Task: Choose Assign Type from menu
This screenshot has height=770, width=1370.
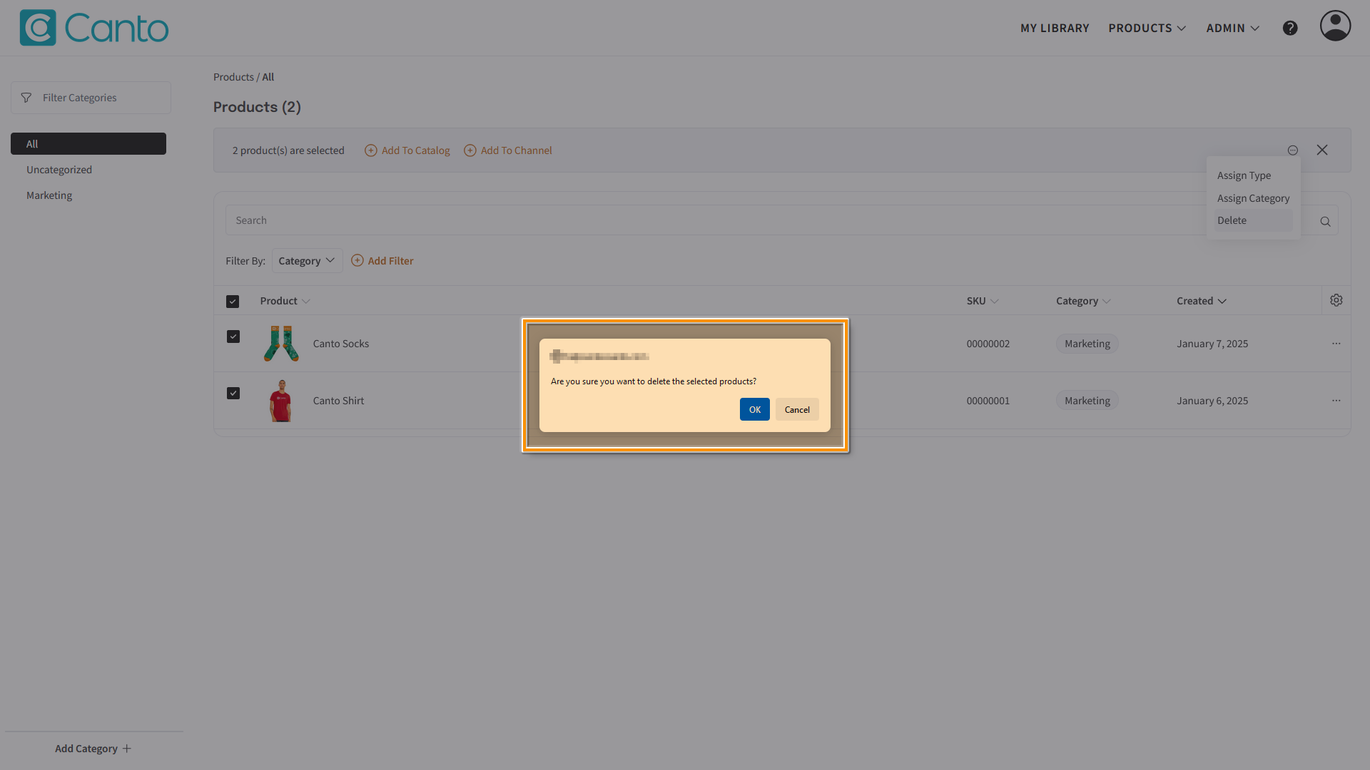Action: [1244, 175]
